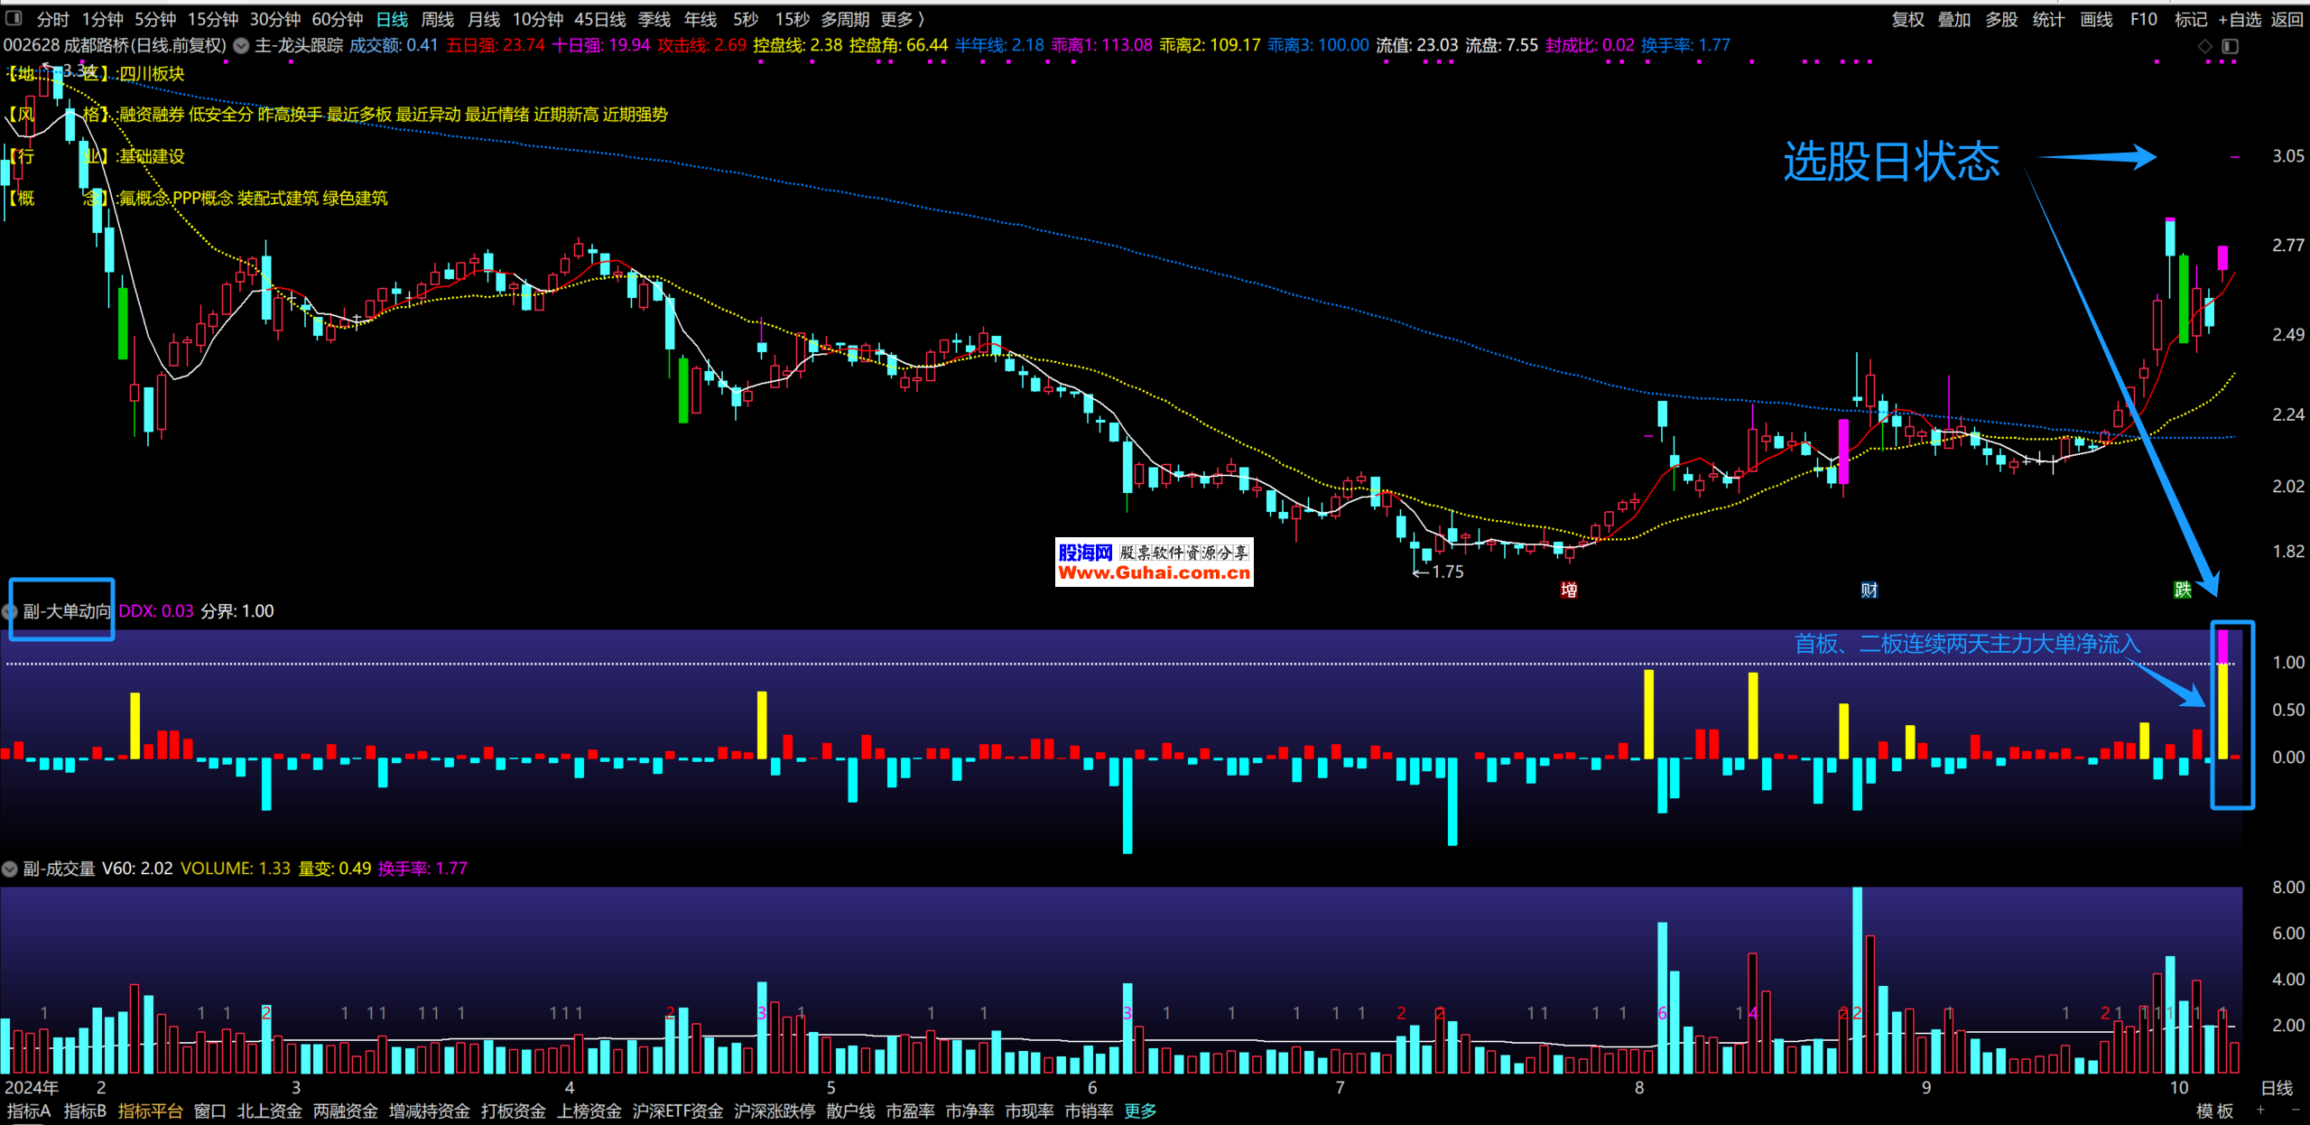The height and width of the screenshot is (1125, 2310).
Task: Expand the 副-成交量 indicator dropdown
Action: point(10,869)
